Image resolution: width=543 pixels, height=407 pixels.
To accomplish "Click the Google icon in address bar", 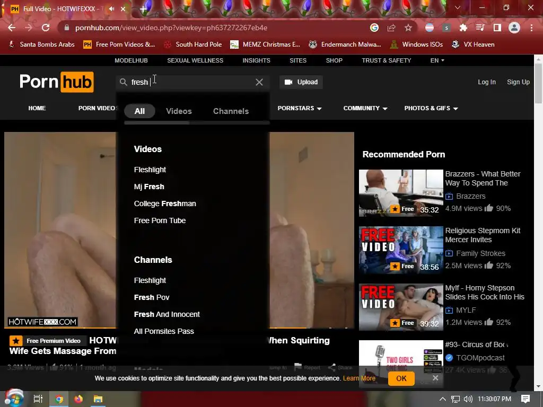I will coord(374,28).
